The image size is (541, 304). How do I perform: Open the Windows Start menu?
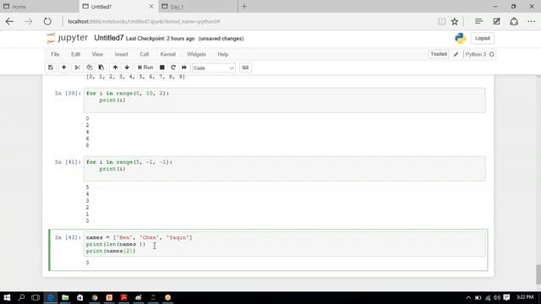coord(7,297)
